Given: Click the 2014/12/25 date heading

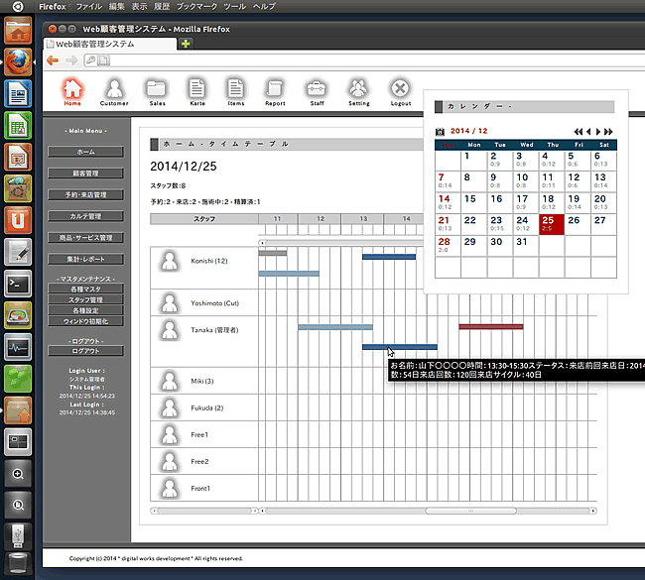Looking at the screenshot, I should coord(183,166).
